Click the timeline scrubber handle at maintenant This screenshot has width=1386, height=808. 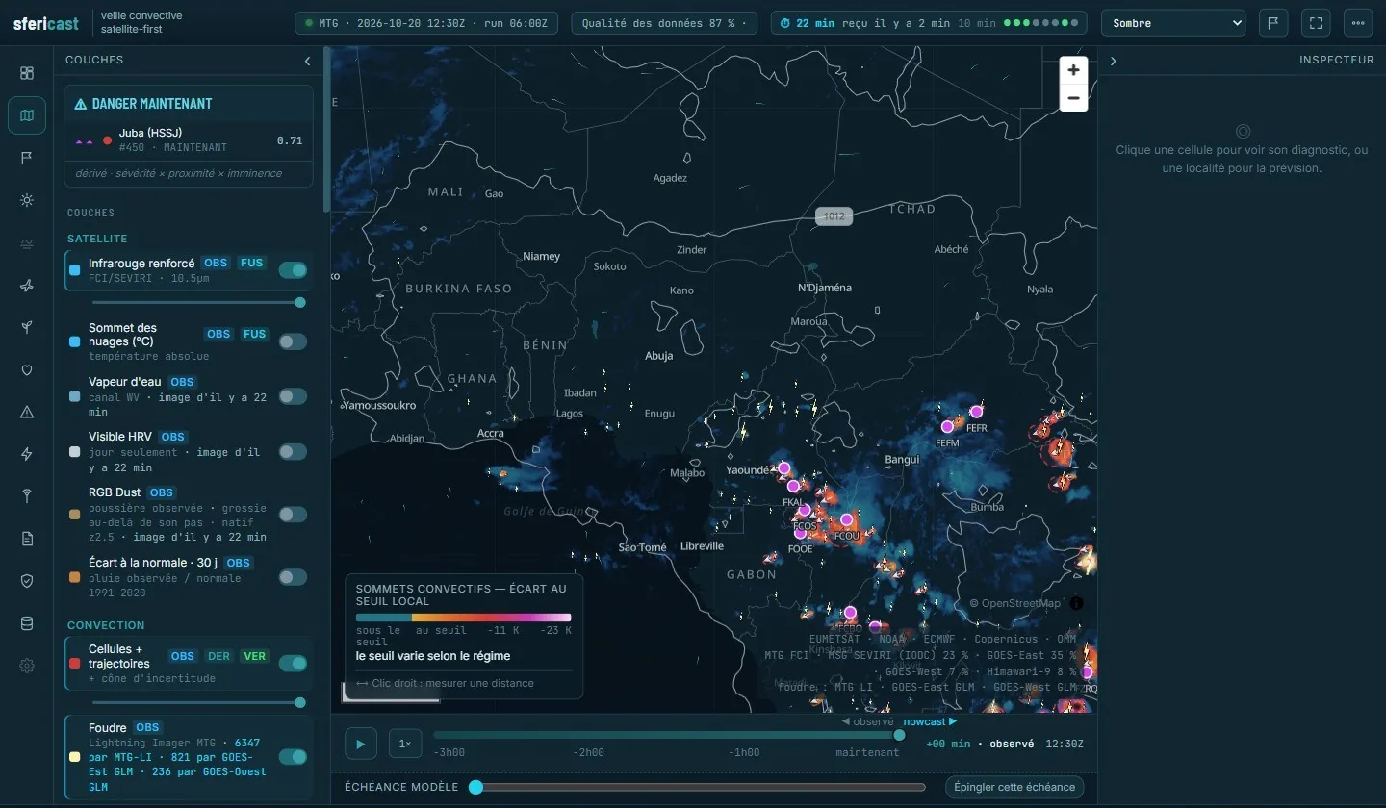[x=899, y=735]
